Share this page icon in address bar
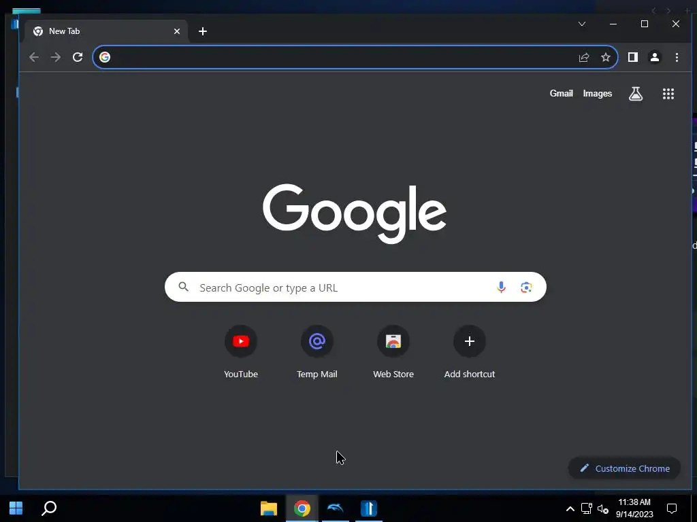Screen dimensions: 697x522 583,57
